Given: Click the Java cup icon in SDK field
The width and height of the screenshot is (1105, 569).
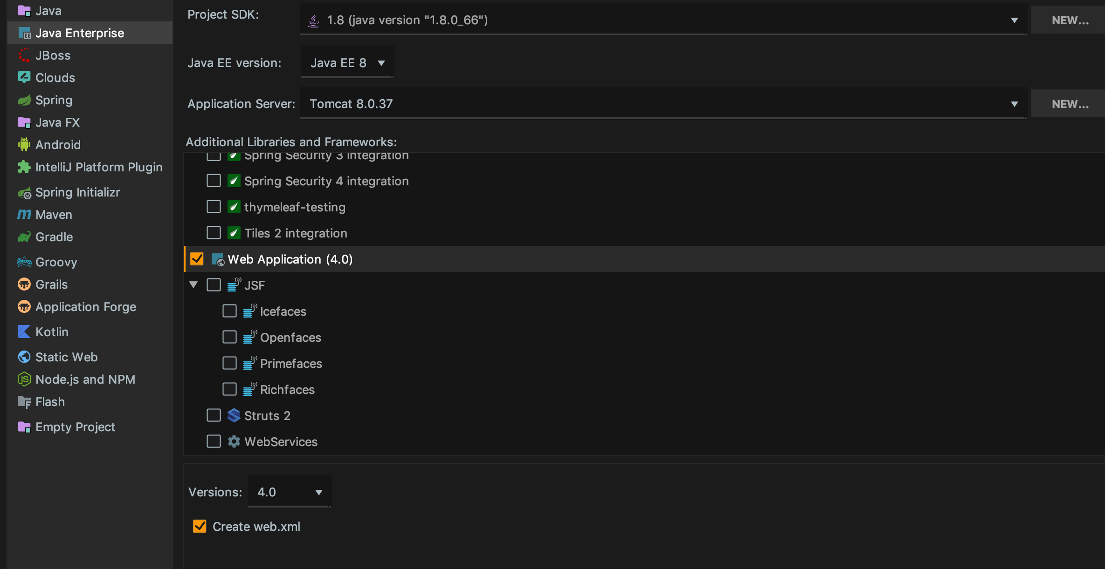Looking at the screenshot, I should (x=314, y=20).
